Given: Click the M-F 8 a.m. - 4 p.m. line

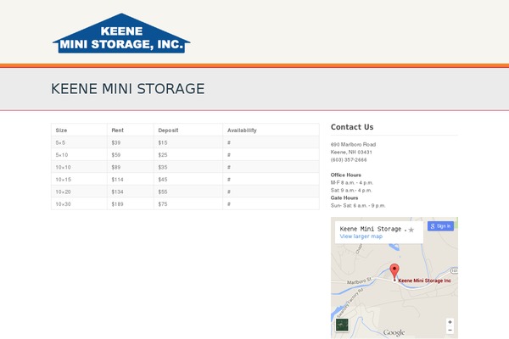Looking at the screenshot, I should point(352,183).
